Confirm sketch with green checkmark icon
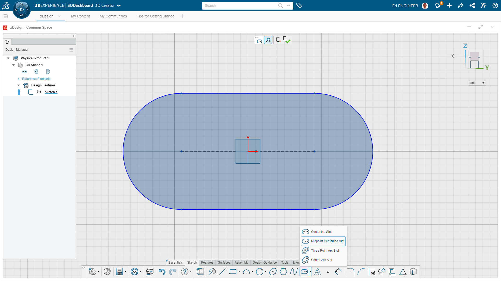The height and width of the screenshot is (281, 501). click(x=287, y=40)
